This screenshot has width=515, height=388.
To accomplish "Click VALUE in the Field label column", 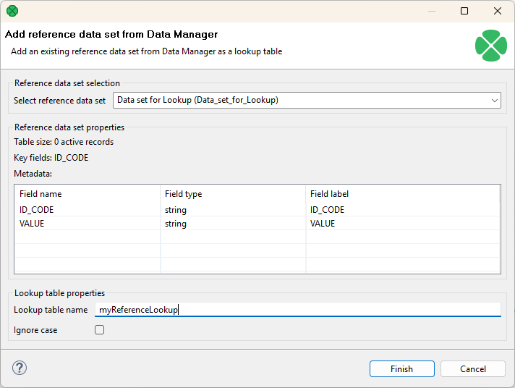I will 323,224.
